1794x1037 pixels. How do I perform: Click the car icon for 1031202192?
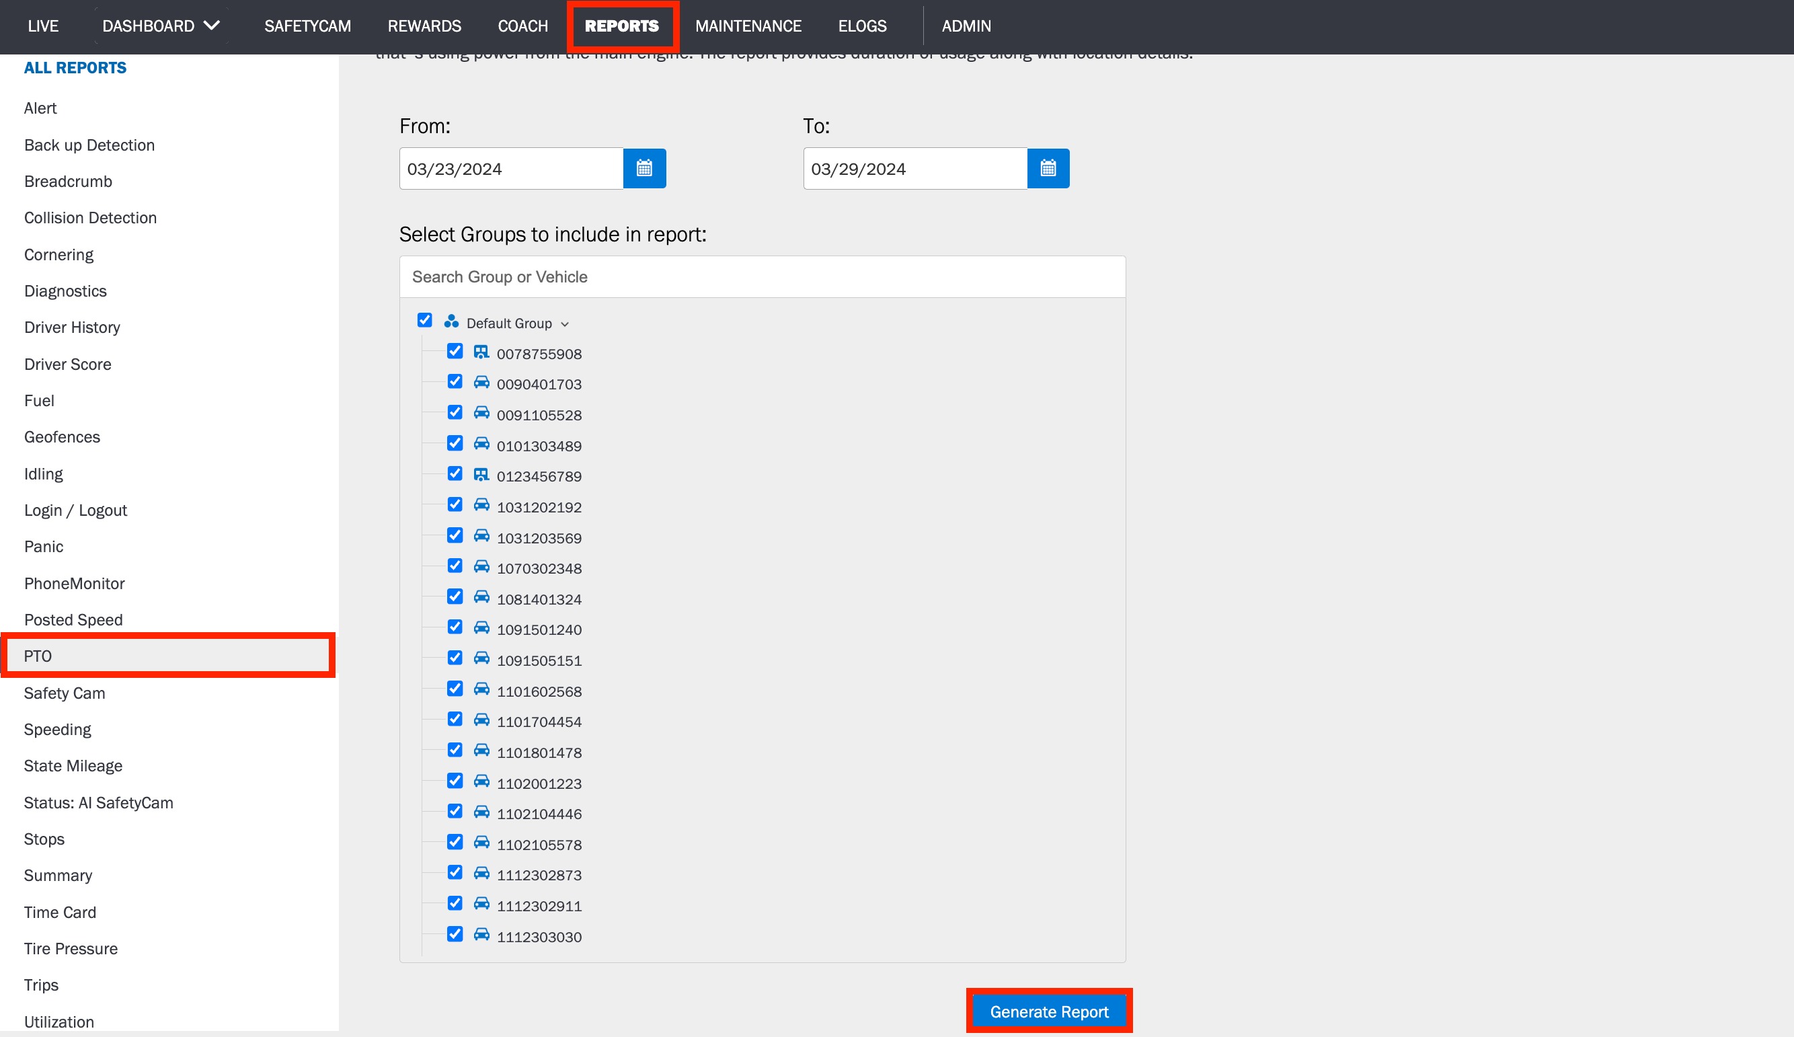pos(481,505)
